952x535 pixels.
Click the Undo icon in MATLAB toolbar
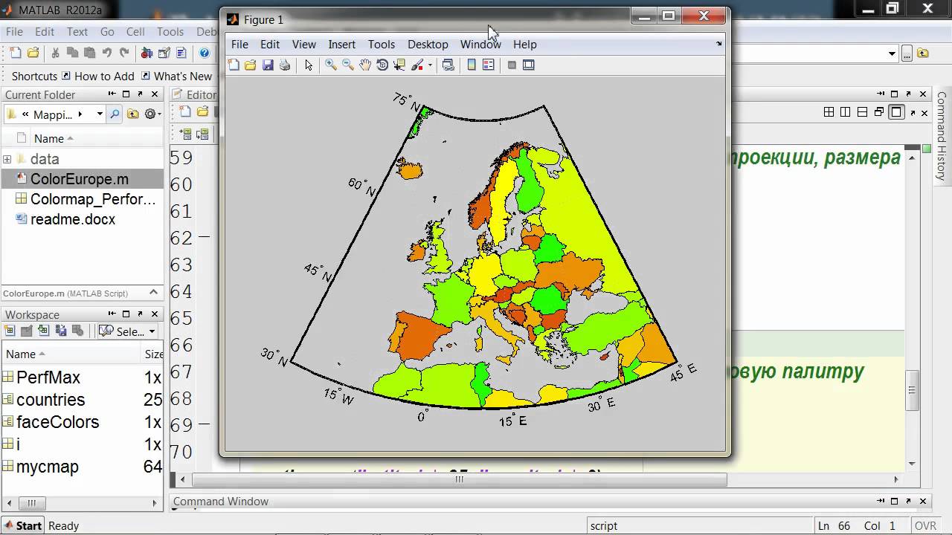[107, 53]
